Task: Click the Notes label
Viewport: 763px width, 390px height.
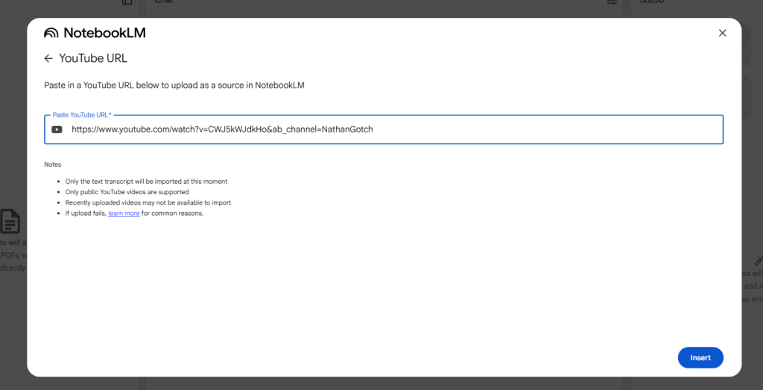Action: (53, 164)
